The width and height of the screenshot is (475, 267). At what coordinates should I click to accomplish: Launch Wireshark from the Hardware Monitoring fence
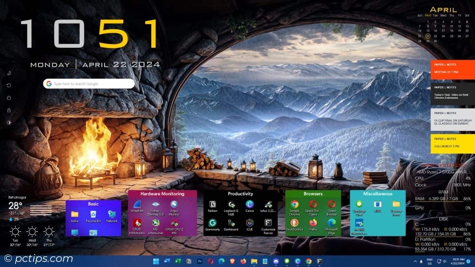click(137, 205)
